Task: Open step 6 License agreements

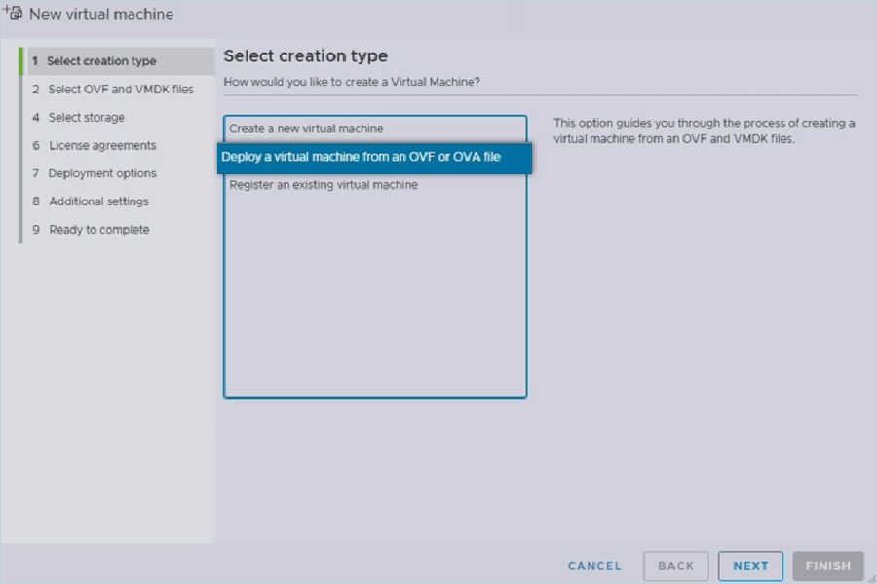Action: 102,146
